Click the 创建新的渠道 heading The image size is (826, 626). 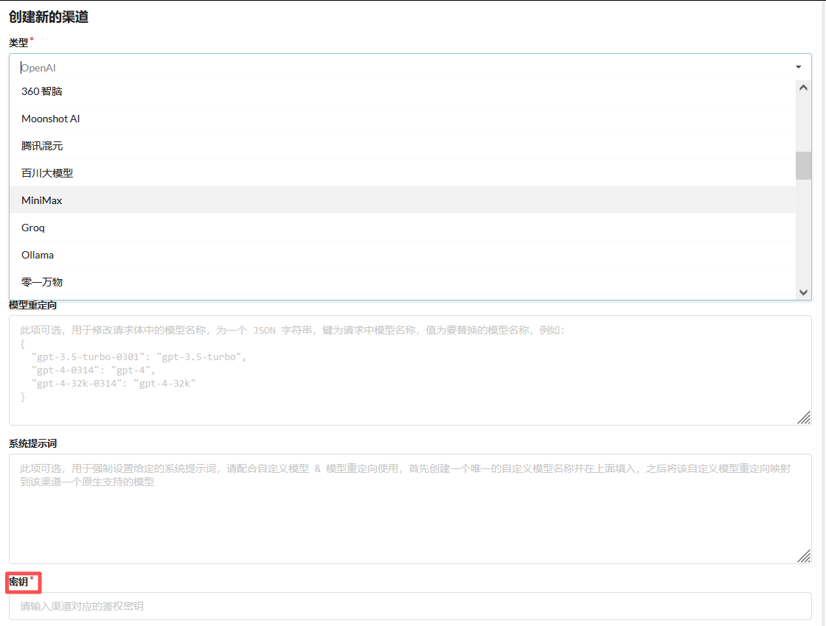49,17
